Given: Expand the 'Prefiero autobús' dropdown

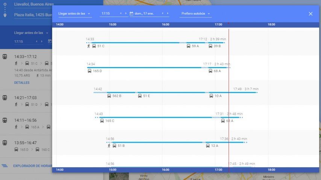Looking at the screenshot, I should coord(196,14).
